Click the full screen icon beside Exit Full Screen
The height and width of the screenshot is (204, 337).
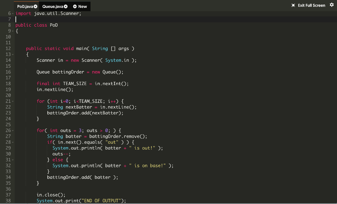[x=293, y=5]
